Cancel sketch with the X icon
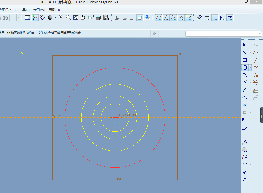This screenshot has height=193, width=263. pos(245,179)
